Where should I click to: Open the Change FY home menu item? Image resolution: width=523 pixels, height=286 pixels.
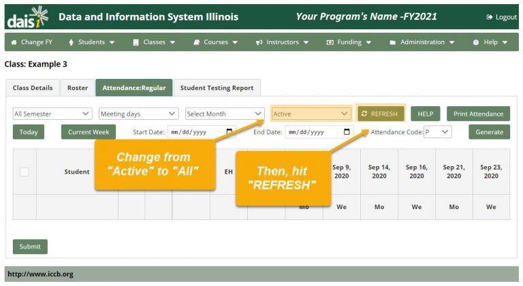click(x=31, y=42)
